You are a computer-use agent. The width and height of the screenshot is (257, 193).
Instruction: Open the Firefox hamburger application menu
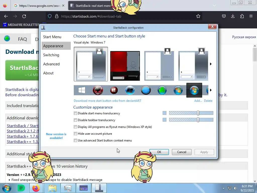[x=251, y=16]
